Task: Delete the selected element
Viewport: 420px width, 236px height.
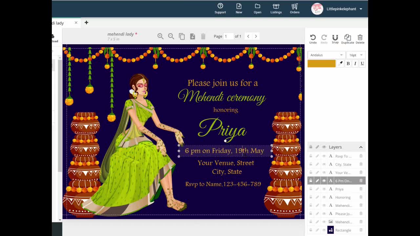Action: point(360,39)
